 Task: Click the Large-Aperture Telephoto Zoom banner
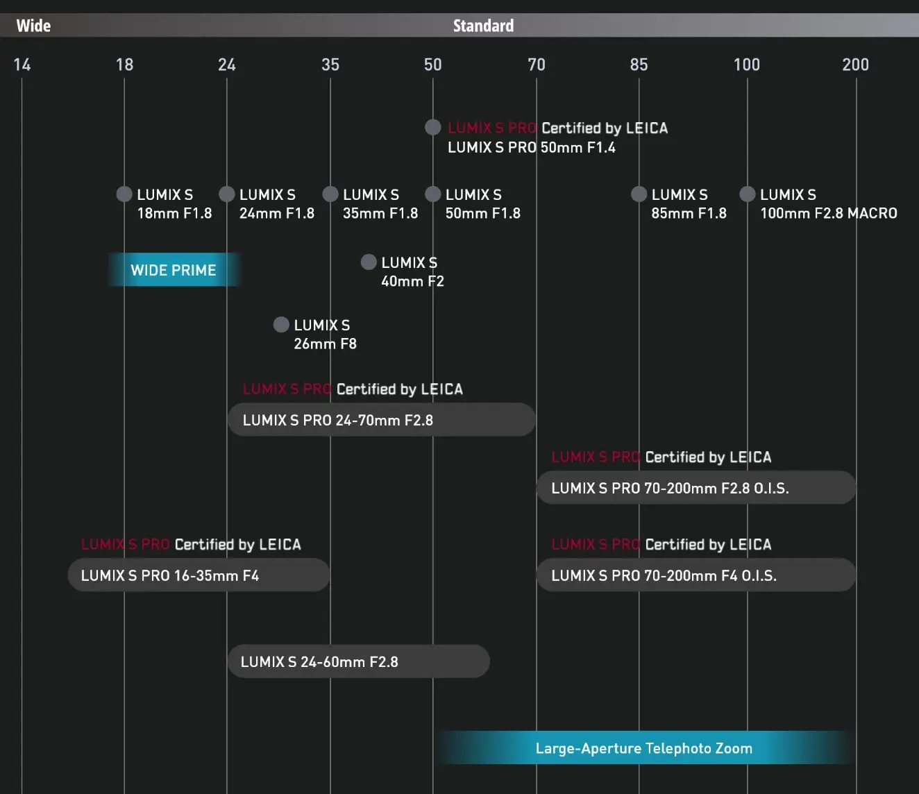tap(644, 748)
